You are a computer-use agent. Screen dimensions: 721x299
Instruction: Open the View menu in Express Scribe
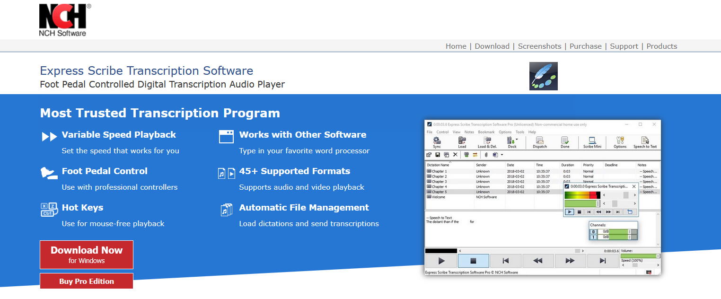pos(457,132)
